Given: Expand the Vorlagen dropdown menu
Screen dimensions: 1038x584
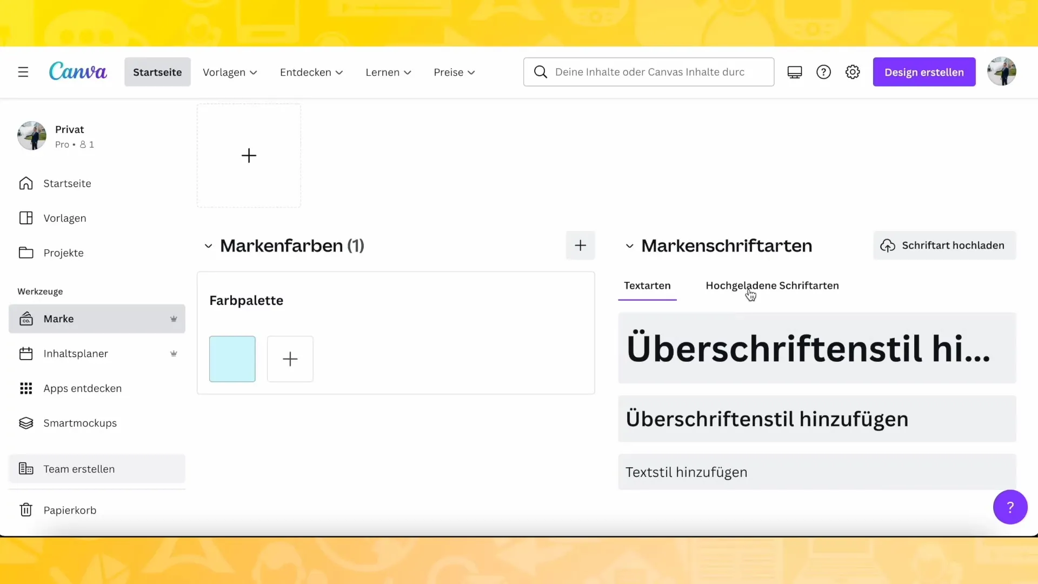Looking at the screenshot, I should pyautogui.click(x=230, y=72).
